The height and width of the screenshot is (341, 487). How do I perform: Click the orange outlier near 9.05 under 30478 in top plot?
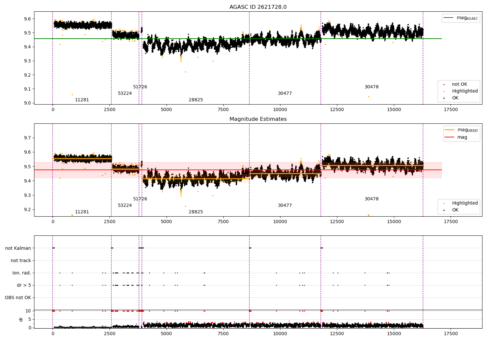(x=368, y=96)
